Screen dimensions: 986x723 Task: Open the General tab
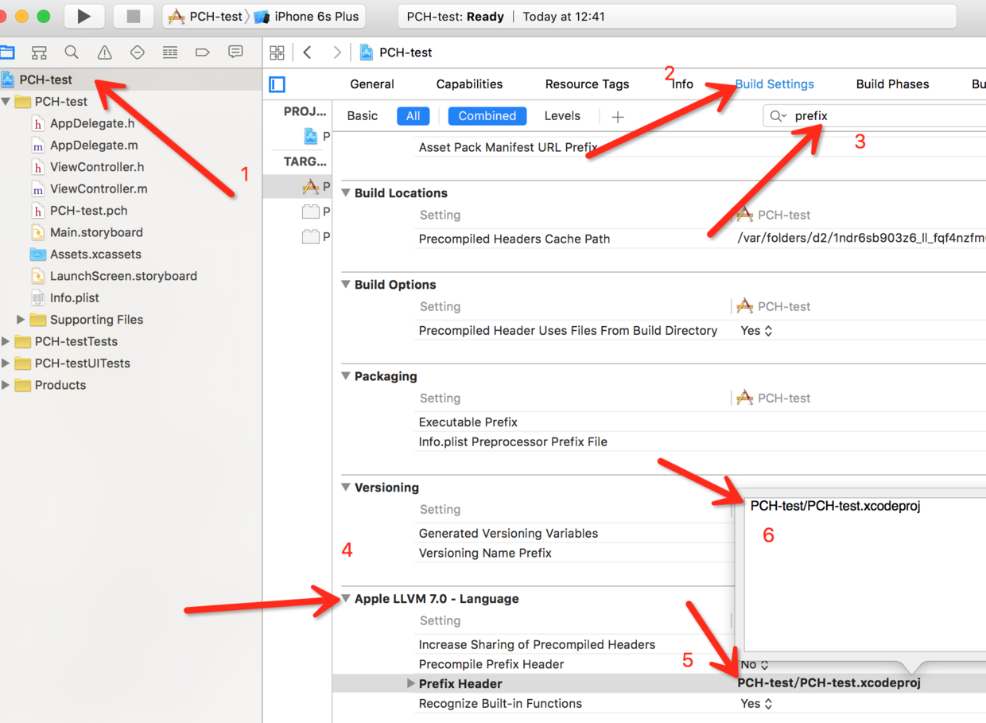pyautogui.click(x=372, y=84)
